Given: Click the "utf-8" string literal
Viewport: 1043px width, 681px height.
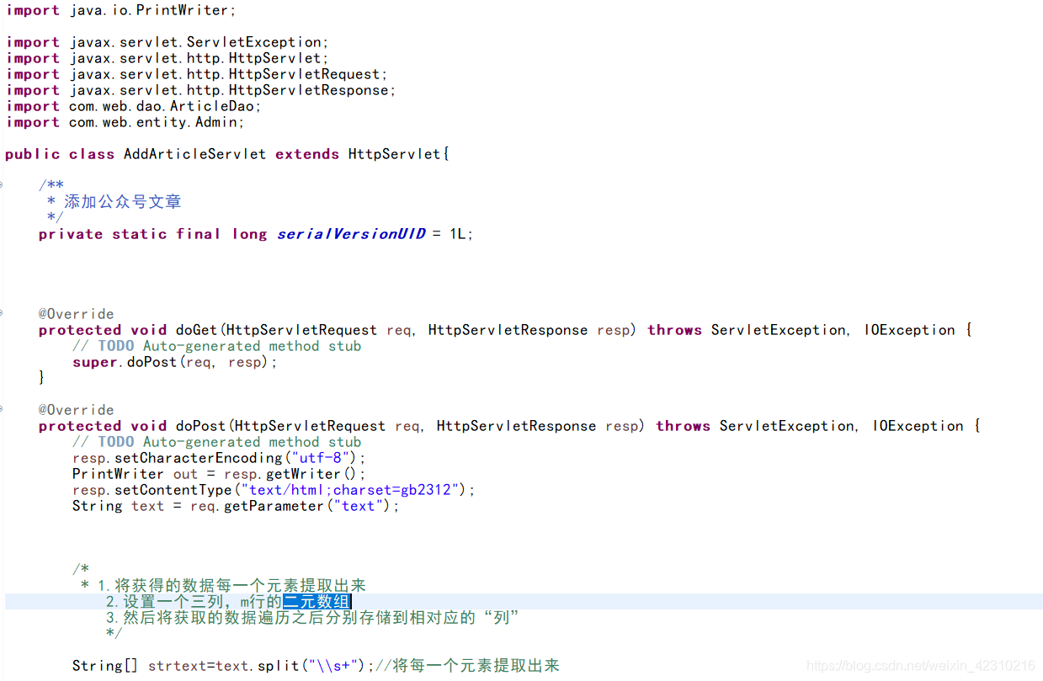Looking at the screenshot, I should coord(320,458).
